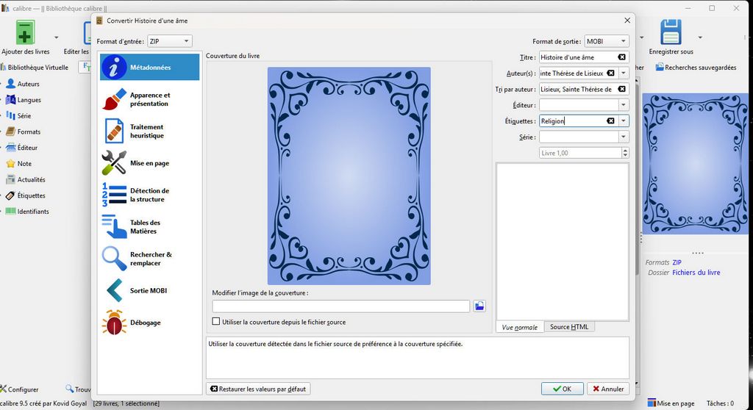Click Restaurer les valeurs par défaut
Viewport: 753px width, 410px height.
tap(258, 389)
